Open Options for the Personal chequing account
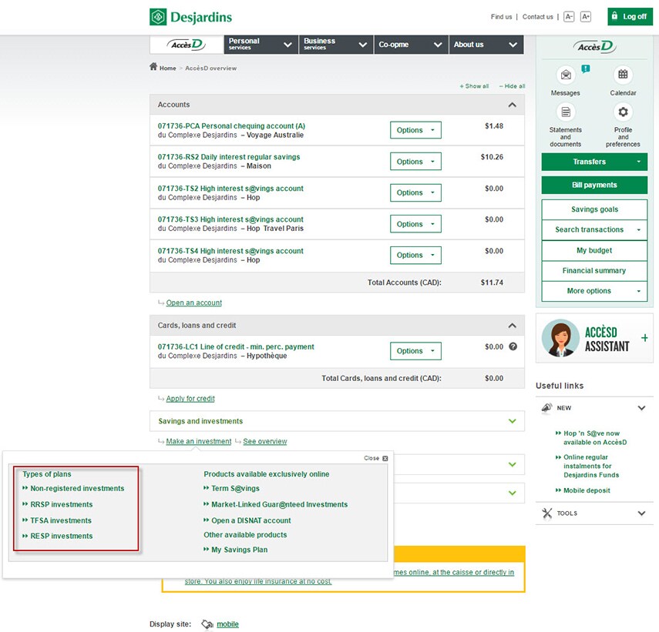The image size is (659, 632). 415,130
